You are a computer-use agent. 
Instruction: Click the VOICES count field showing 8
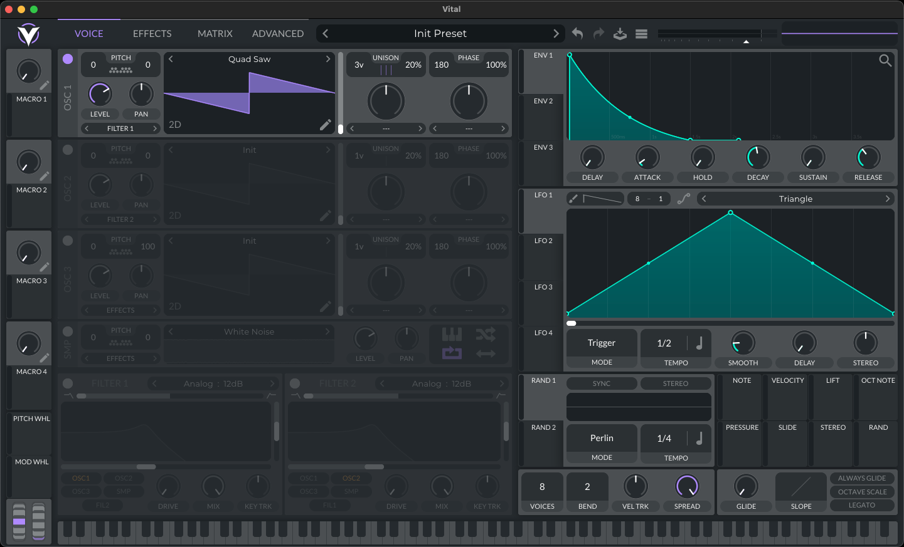pyautogui.click(x=542, y=486)
